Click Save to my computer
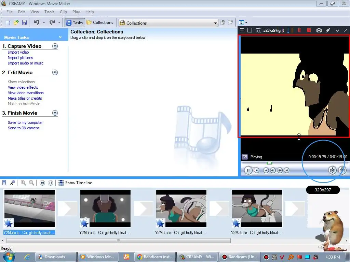The image size is (350, 262). pyautogui.click(x=25, y=122)
